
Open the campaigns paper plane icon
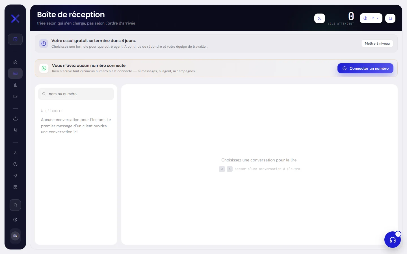click(x=15, y=176)
